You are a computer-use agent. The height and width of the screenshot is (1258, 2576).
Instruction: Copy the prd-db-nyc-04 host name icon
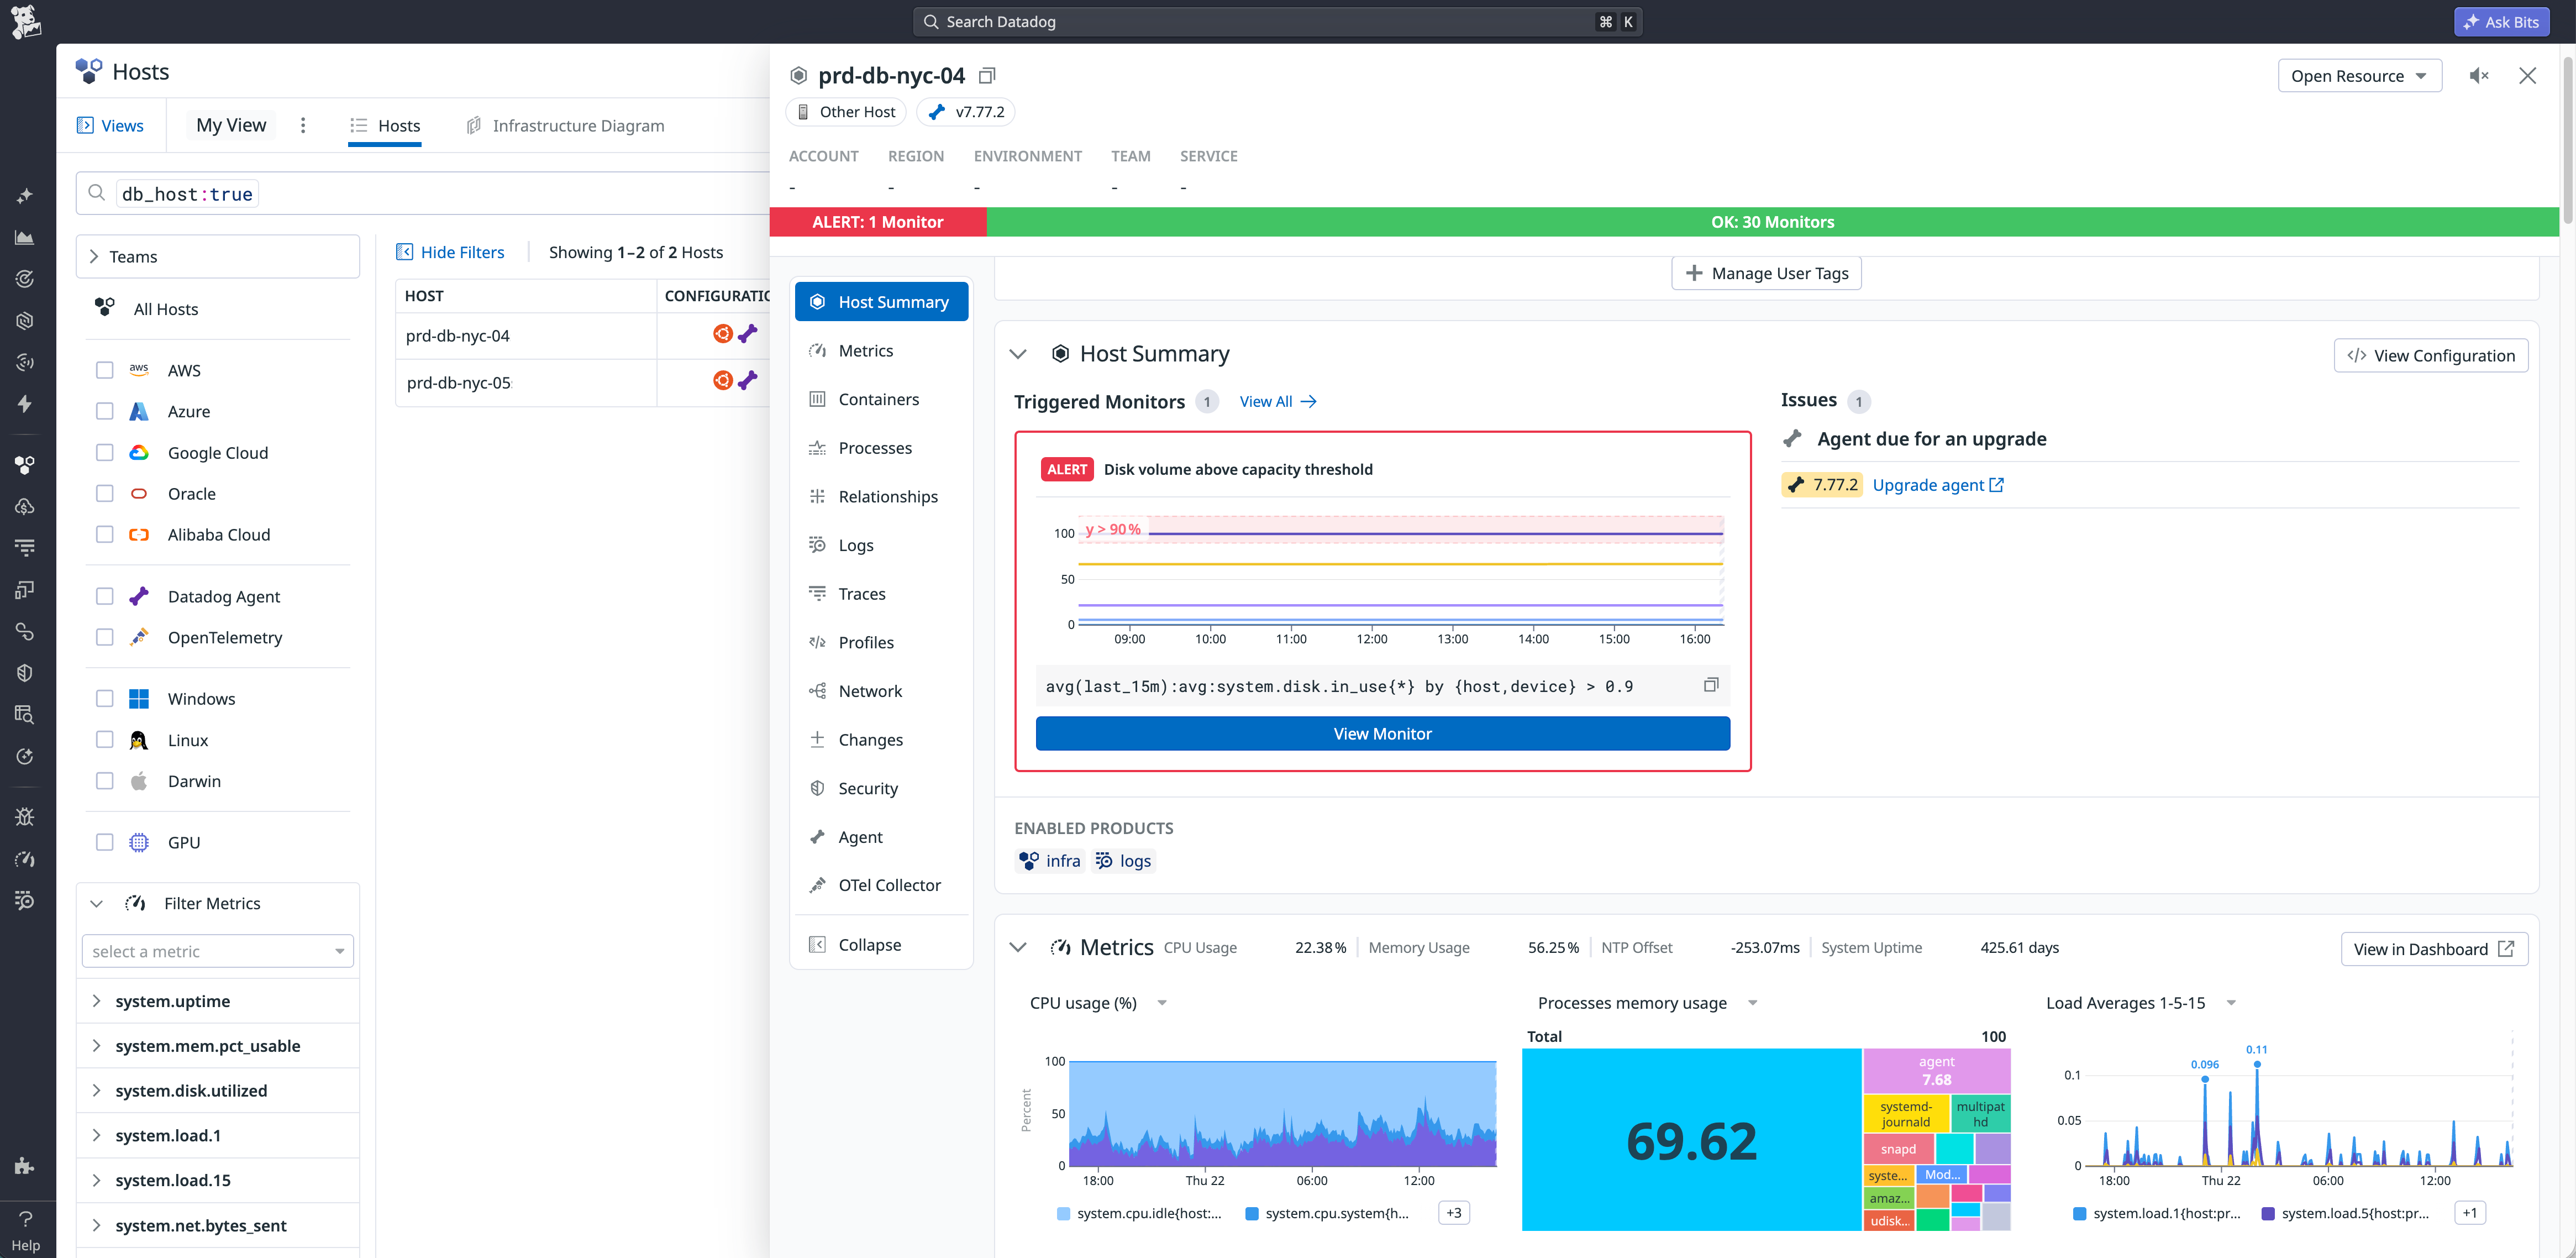tap(987, 76)
